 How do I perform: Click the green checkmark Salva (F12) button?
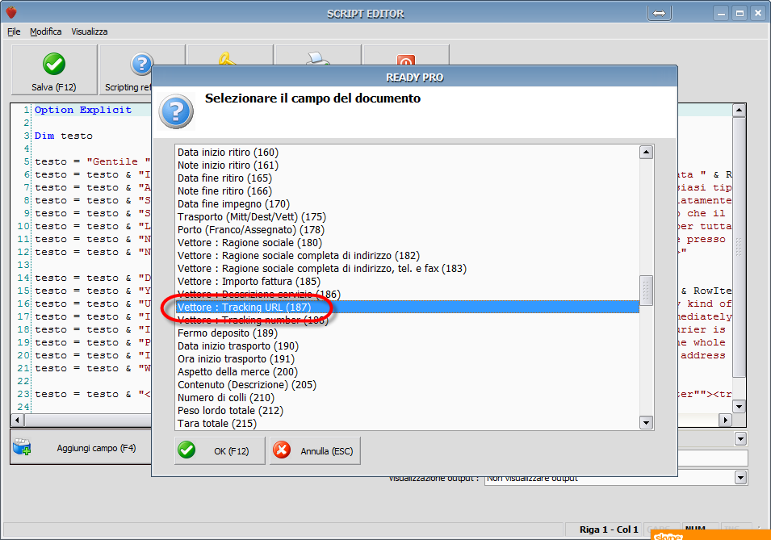click(x=54, y=70)
